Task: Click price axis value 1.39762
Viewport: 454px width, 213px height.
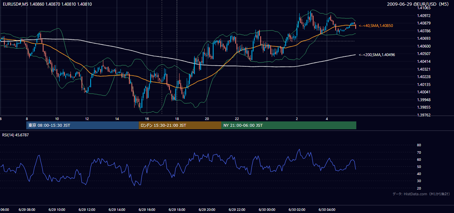Action: [x=424, y=115]
